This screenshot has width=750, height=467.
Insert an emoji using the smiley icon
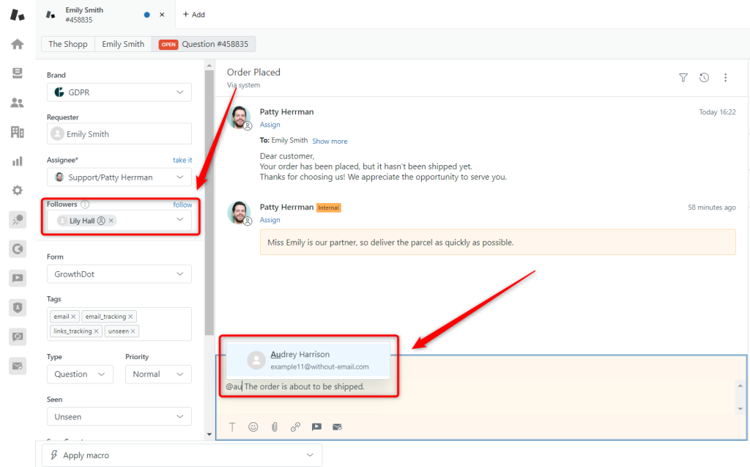(253, 427)
